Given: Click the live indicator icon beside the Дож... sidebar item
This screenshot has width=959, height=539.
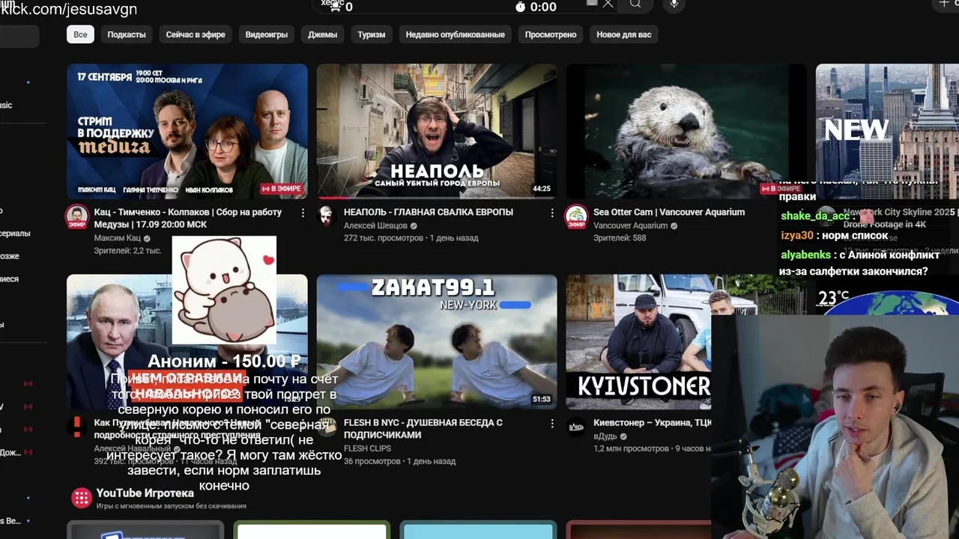Looking at the screenshot, I should [x=28, y=452].
